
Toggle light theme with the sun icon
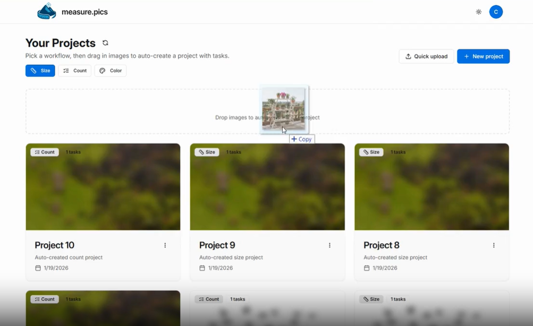(478, 11)
